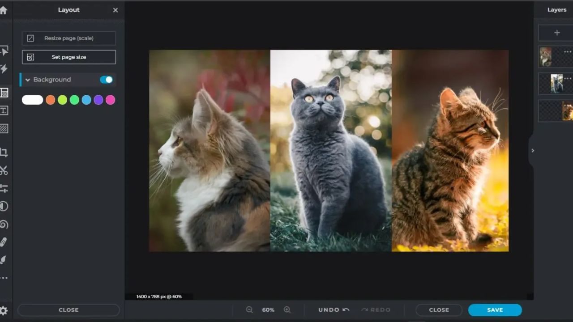The width and height of the screenshot is (573, 322).
Task: Select the gray cat layer thumbnail
Action: [556, 84]
